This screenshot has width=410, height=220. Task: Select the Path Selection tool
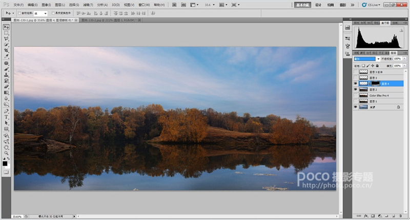[x=6, y=123]
